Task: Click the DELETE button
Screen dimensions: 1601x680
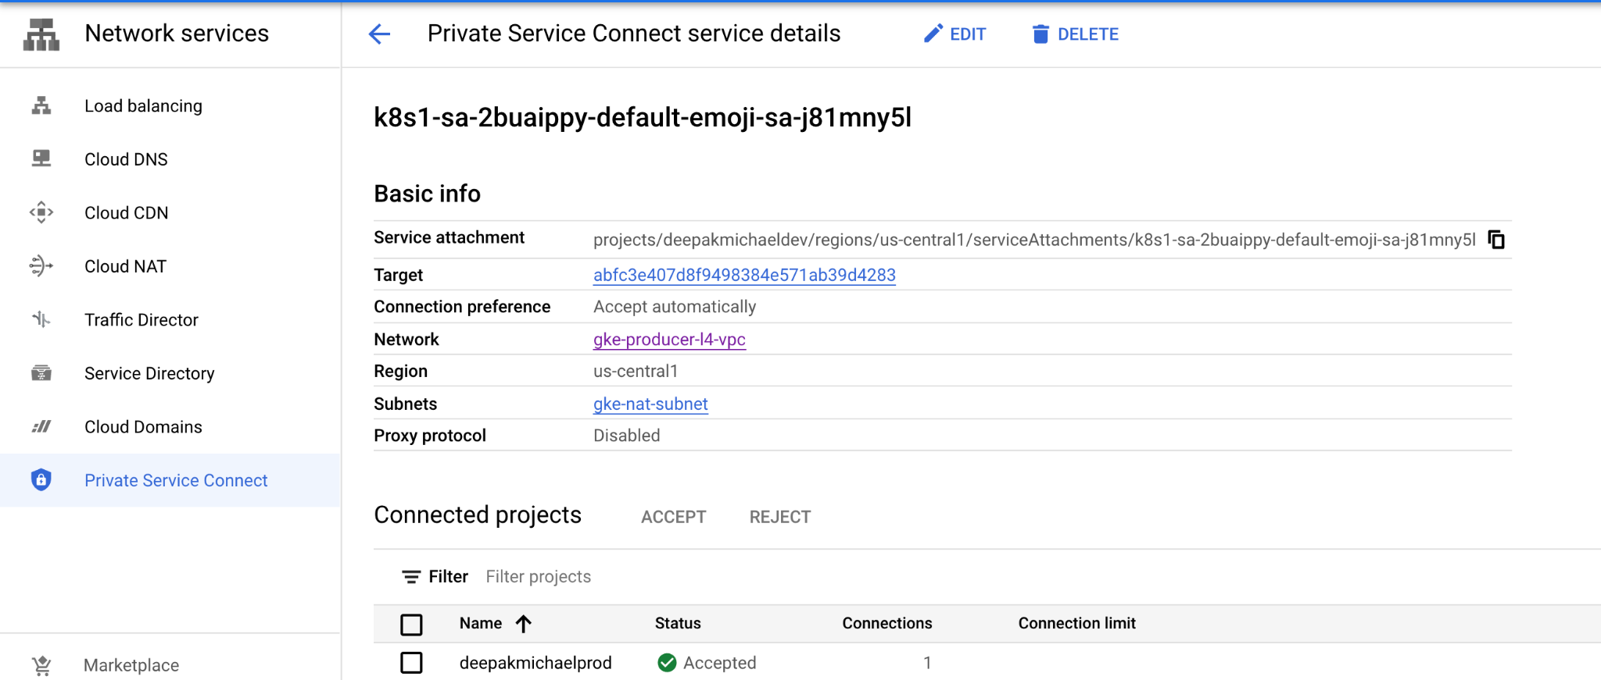Action: pyautogui.click(x=1075, y=34)
